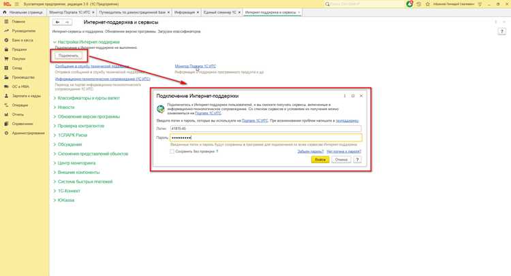The height and width of the screenshot is (276, 511).
Task: Click the Нет логина и пароля? link
Action: pyautogui.click(x=344, y=152)
